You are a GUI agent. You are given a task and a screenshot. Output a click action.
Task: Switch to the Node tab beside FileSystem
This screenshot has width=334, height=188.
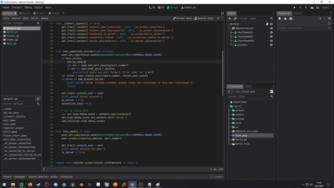click(x=248, y=86)
